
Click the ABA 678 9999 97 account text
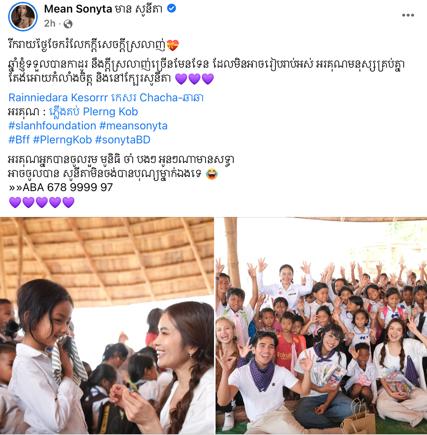(x=68, y=187)
